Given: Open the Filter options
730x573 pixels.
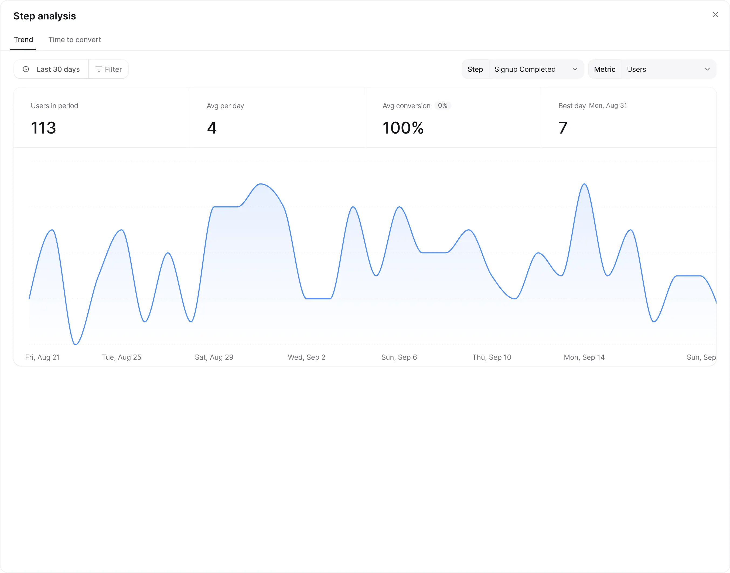Looking at the screenshot, I should click(x=108, y=69).
